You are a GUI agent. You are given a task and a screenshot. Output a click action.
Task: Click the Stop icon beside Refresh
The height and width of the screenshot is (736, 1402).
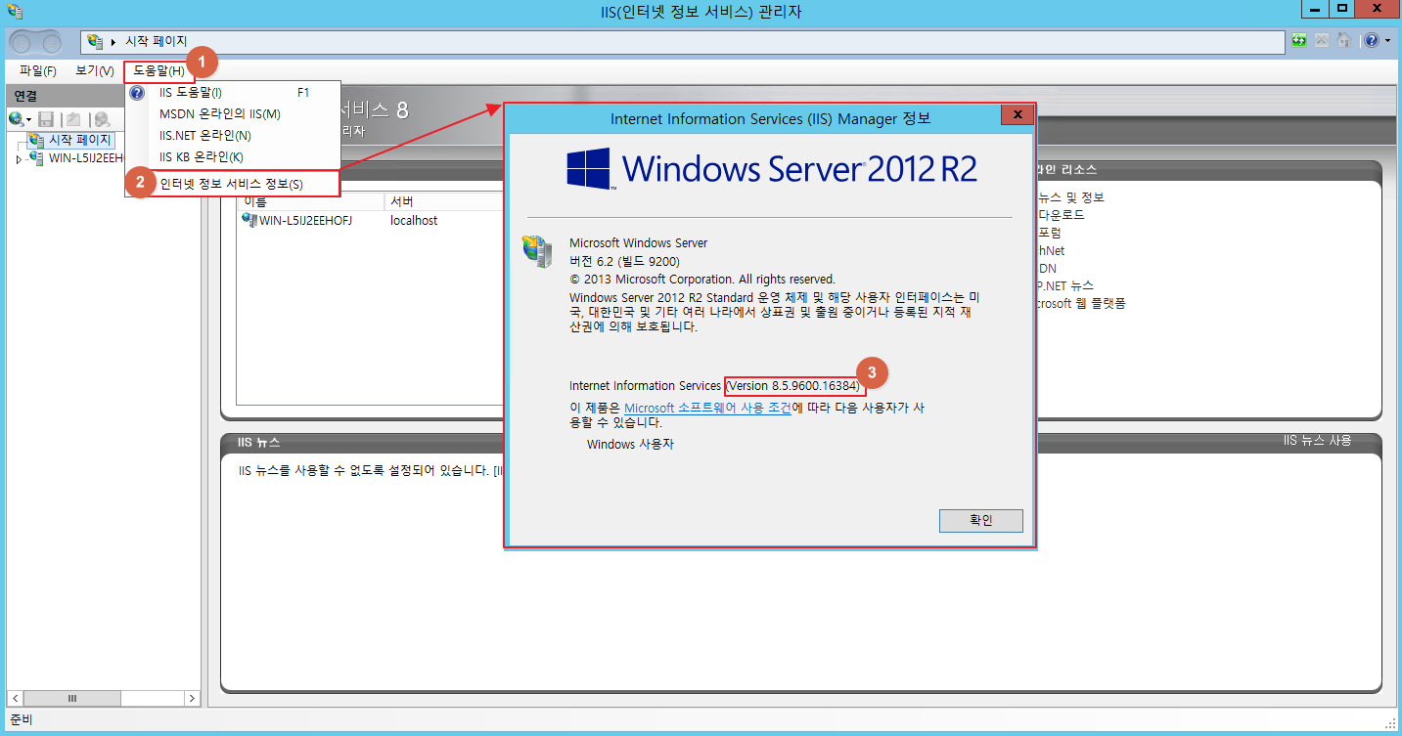click(1322, 41)
